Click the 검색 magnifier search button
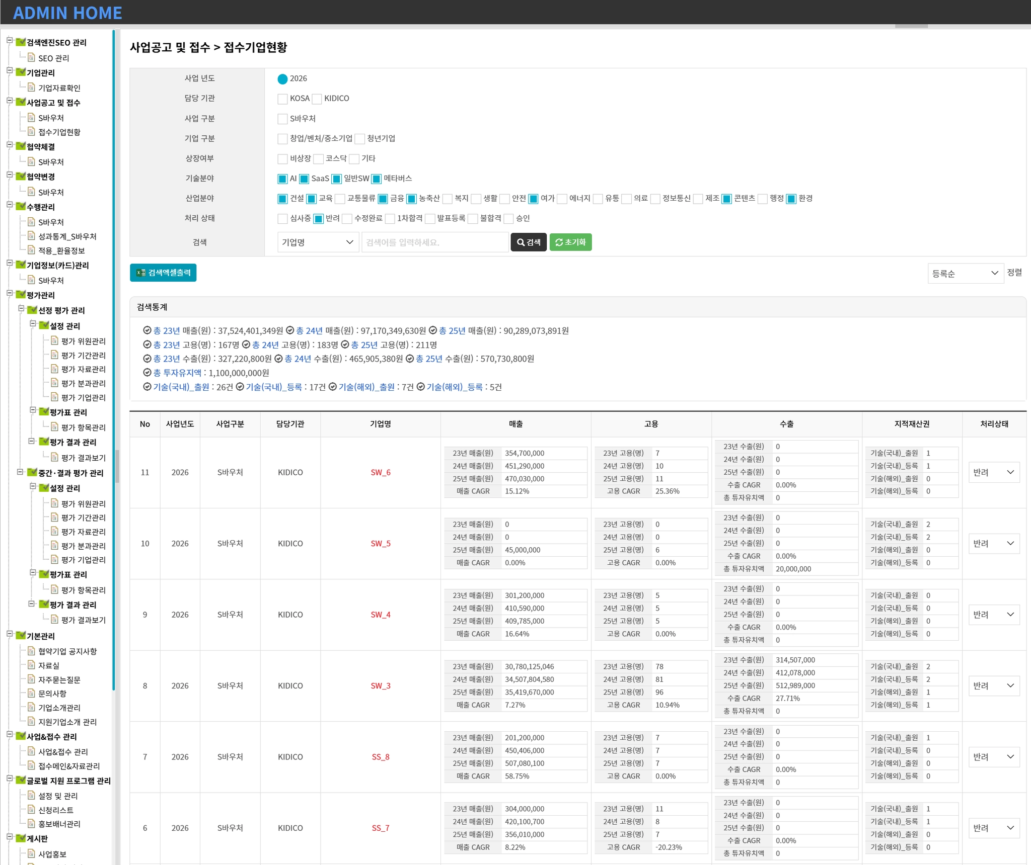1031x865 pixels. [528, 242]
